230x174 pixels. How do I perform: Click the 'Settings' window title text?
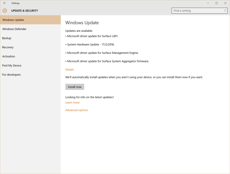pos(16,3)
